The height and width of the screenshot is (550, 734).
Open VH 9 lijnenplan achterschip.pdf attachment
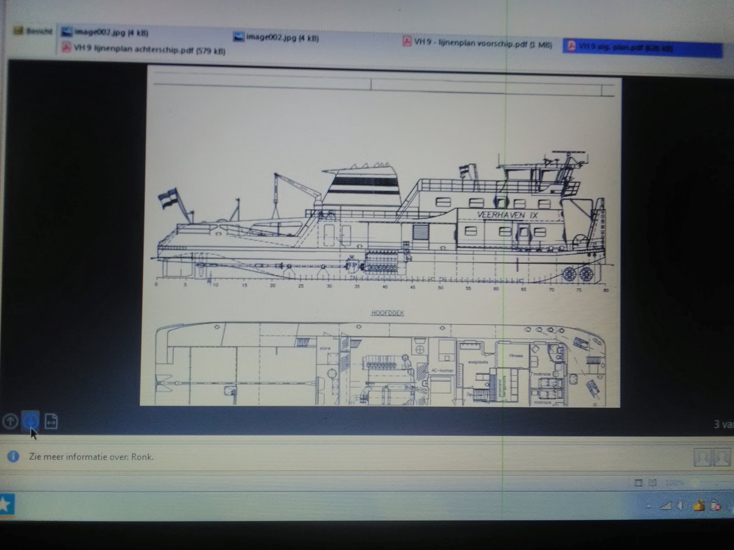[x=144, y=49]
